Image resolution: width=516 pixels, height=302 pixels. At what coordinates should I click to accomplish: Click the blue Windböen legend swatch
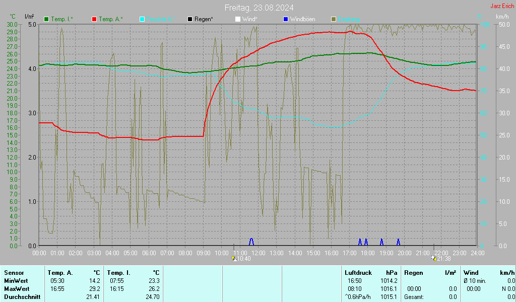pos(286,19)
